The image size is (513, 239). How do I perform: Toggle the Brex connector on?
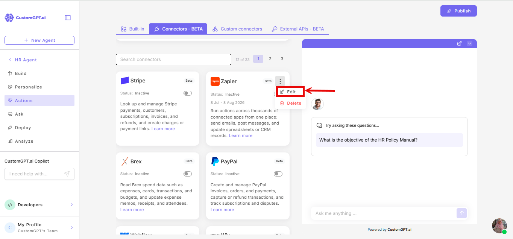(188, 174)
